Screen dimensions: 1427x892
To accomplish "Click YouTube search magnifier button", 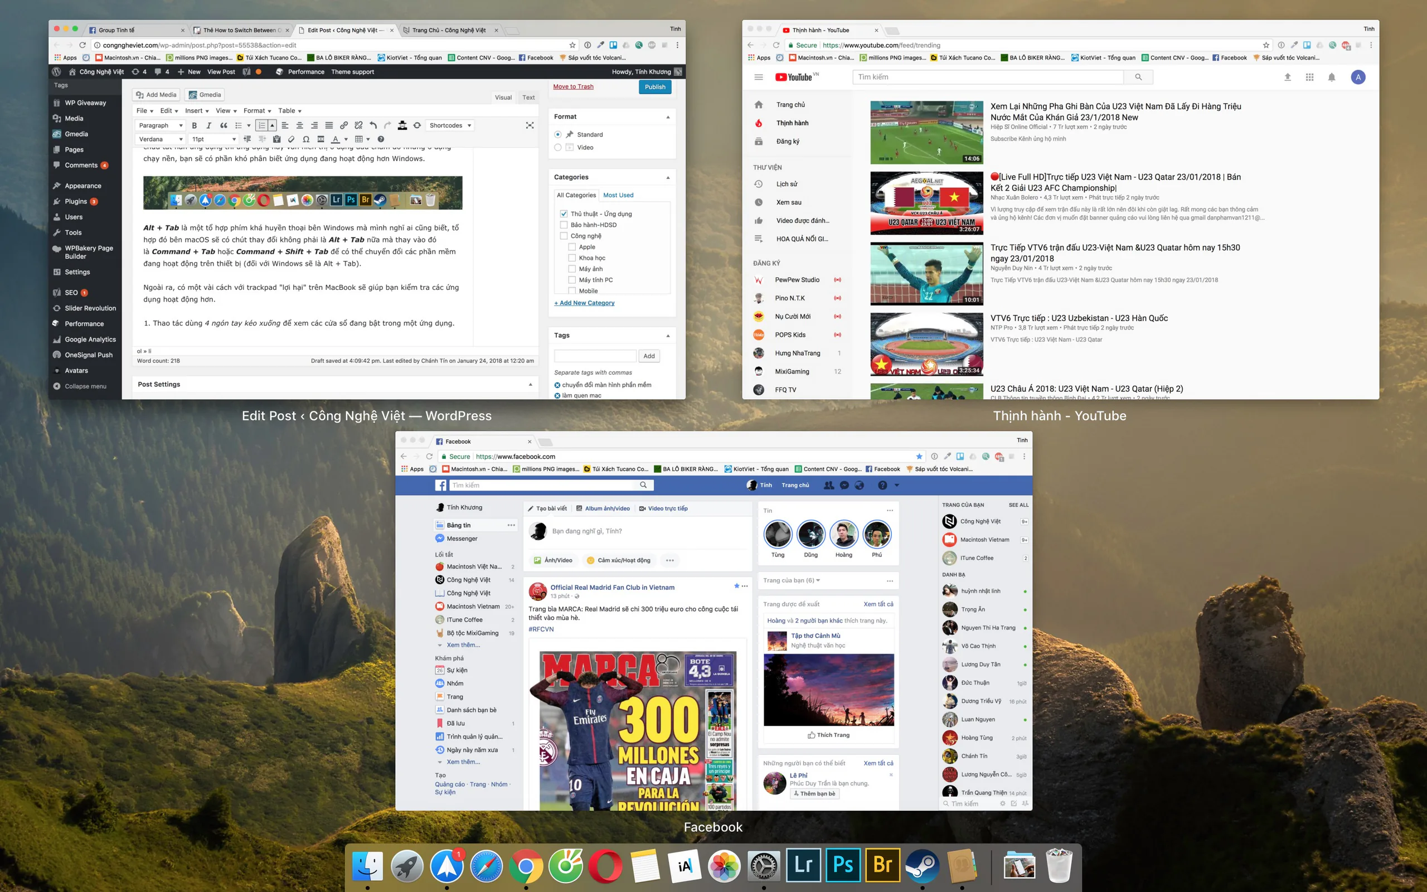I will [1138, 77].
